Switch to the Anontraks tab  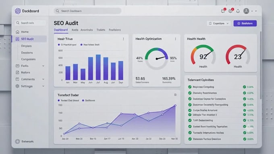87,30
